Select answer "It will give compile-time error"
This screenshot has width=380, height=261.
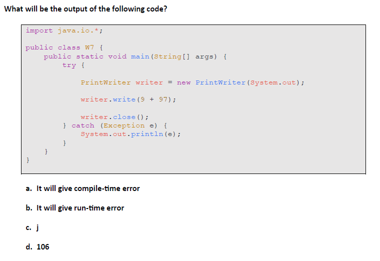[x=88, y=188]
